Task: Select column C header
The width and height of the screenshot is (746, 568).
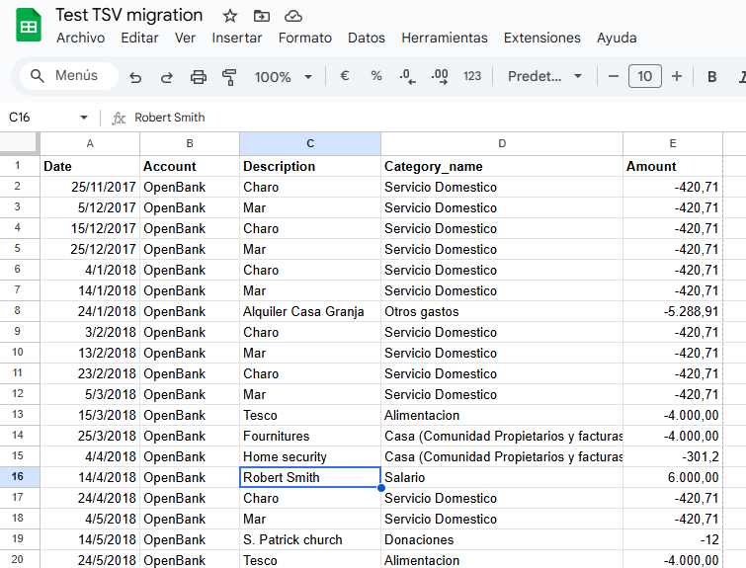Action: tap(310, 143)
